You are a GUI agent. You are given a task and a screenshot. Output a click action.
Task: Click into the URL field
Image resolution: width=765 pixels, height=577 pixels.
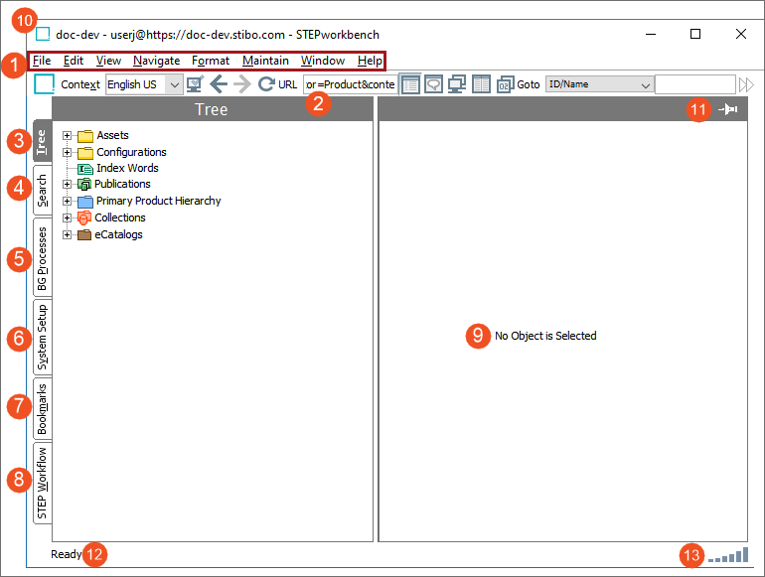pyautogui.click(x=351, y=84)
